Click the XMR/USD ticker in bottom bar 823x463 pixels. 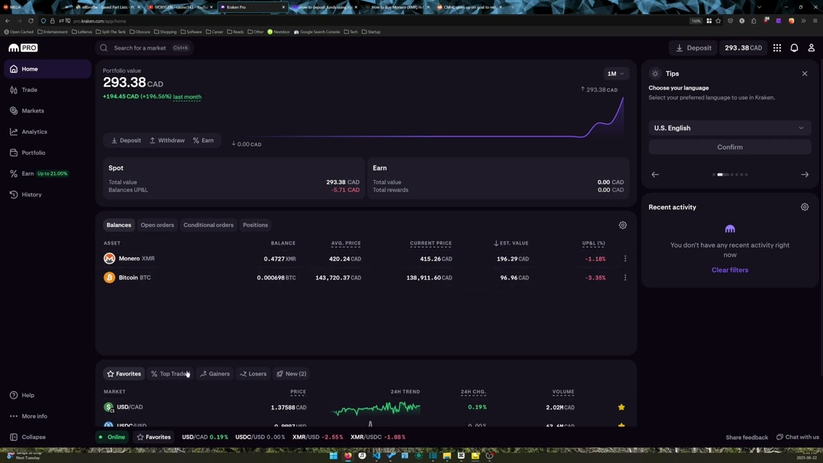point(318,437)
